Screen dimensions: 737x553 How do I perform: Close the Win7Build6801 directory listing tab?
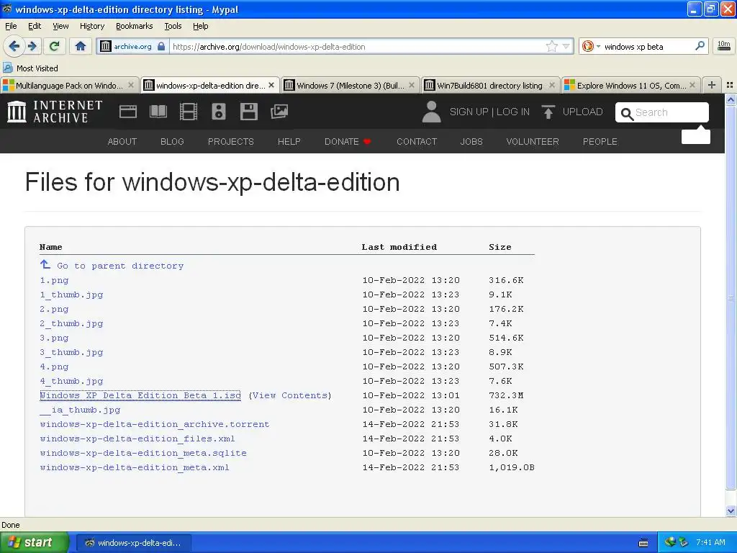[552, 85]
